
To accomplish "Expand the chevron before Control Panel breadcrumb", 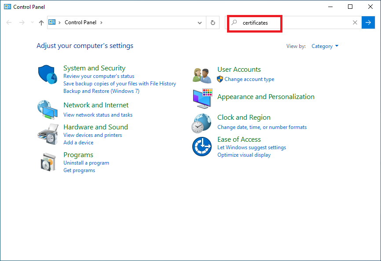I will 59,22.
